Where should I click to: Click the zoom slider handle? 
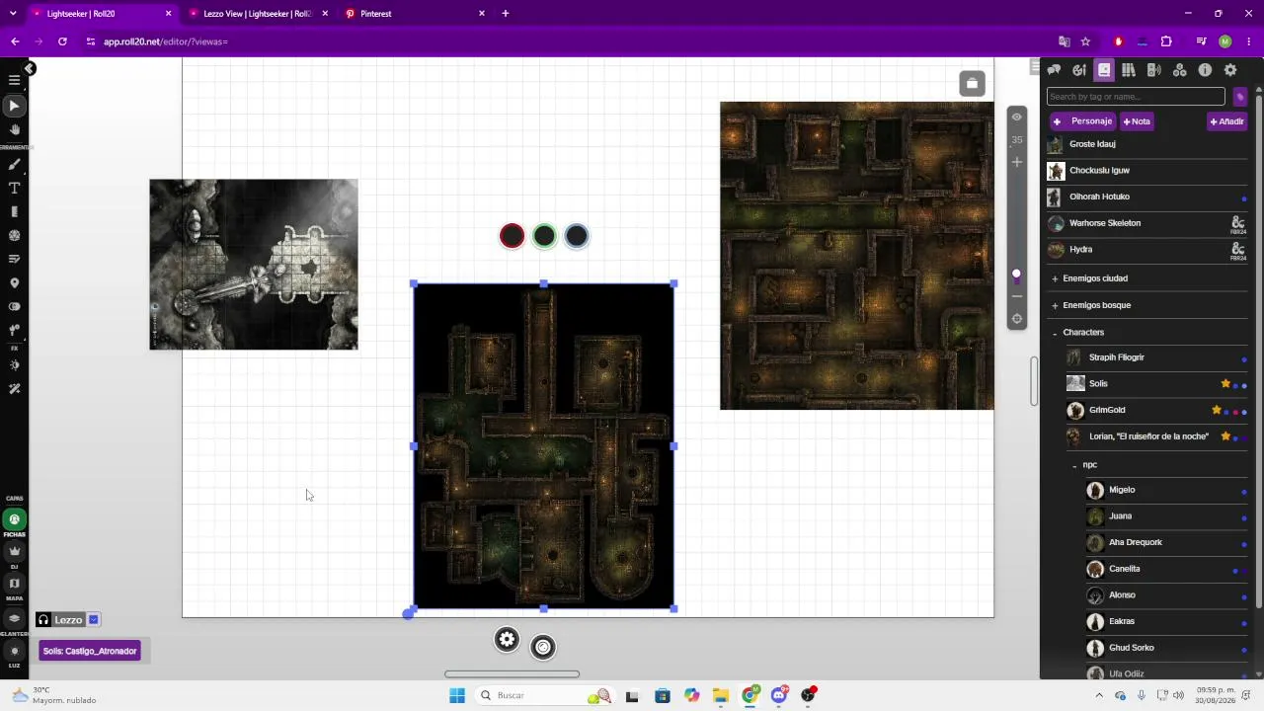[x=1016, y=274]
